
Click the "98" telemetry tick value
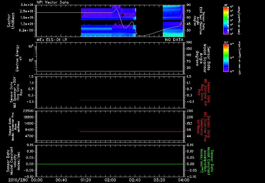click(x=188, y=130)
